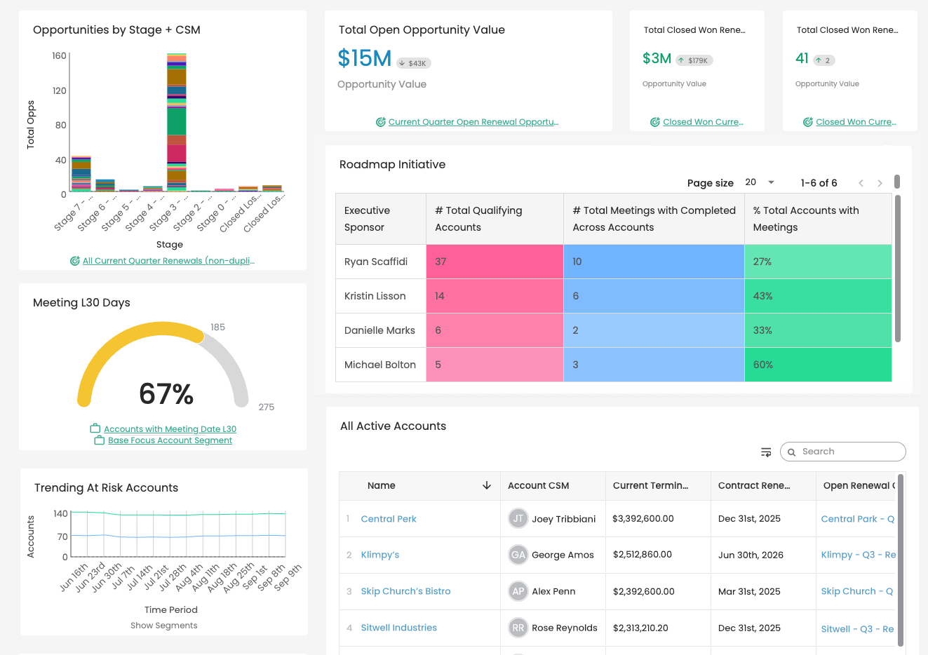Click Alex Penn's AP avatar
Screen dimensions: 928x655
[x=518, y=591]
